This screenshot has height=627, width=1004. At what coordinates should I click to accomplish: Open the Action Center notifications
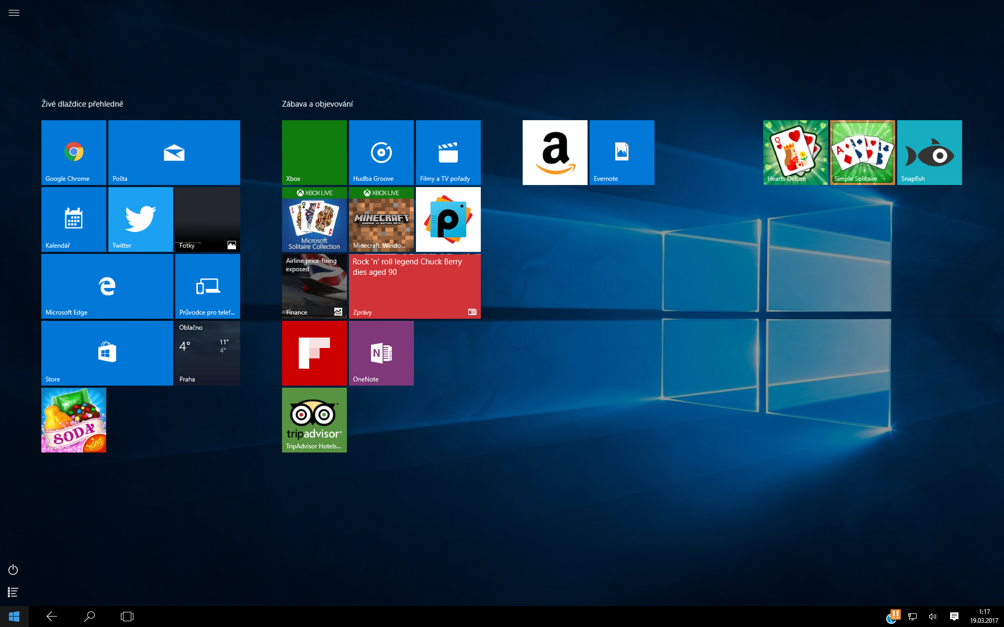[x=954, y=617]
